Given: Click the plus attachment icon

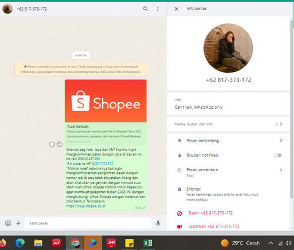Looking at the screenshot, I should [x=18, y=223].
